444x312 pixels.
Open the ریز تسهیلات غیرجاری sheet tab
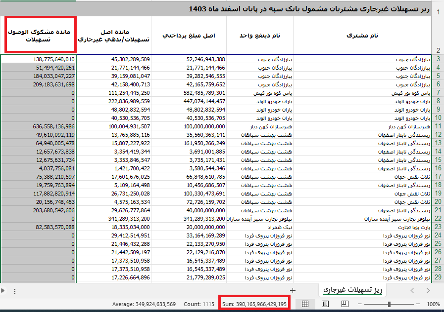(x=353, y=290)
